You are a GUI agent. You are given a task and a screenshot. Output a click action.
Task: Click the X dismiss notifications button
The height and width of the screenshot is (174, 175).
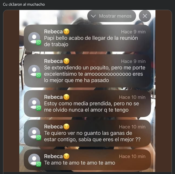145,16
